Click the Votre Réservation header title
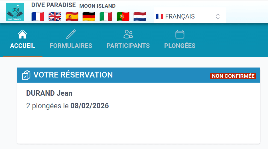The width and height of the screenshot is (268, 149). (73, 75)
